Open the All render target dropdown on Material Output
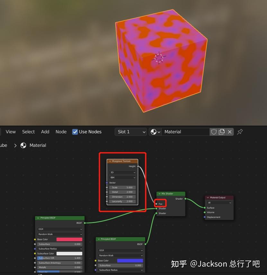The height and width of the screenshot is (275, 267). click(218, 203)
